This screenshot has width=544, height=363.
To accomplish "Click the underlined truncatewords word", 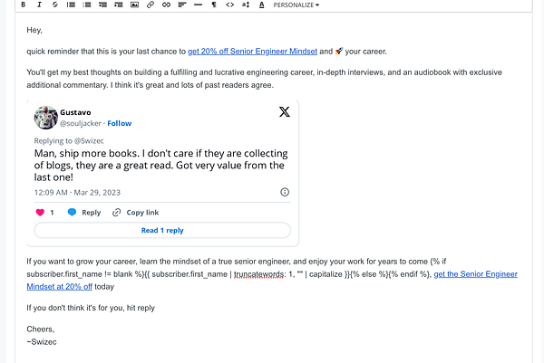I will tap(258, 274).
